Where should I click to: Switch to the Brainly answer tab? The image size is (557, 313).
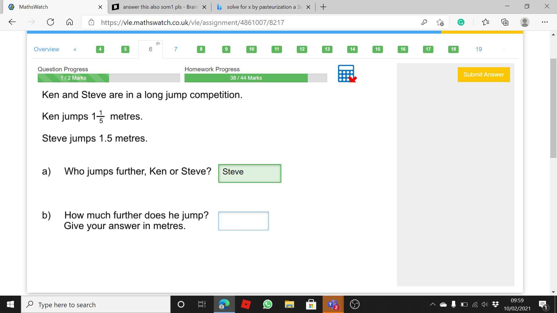[x=160, y=7]
